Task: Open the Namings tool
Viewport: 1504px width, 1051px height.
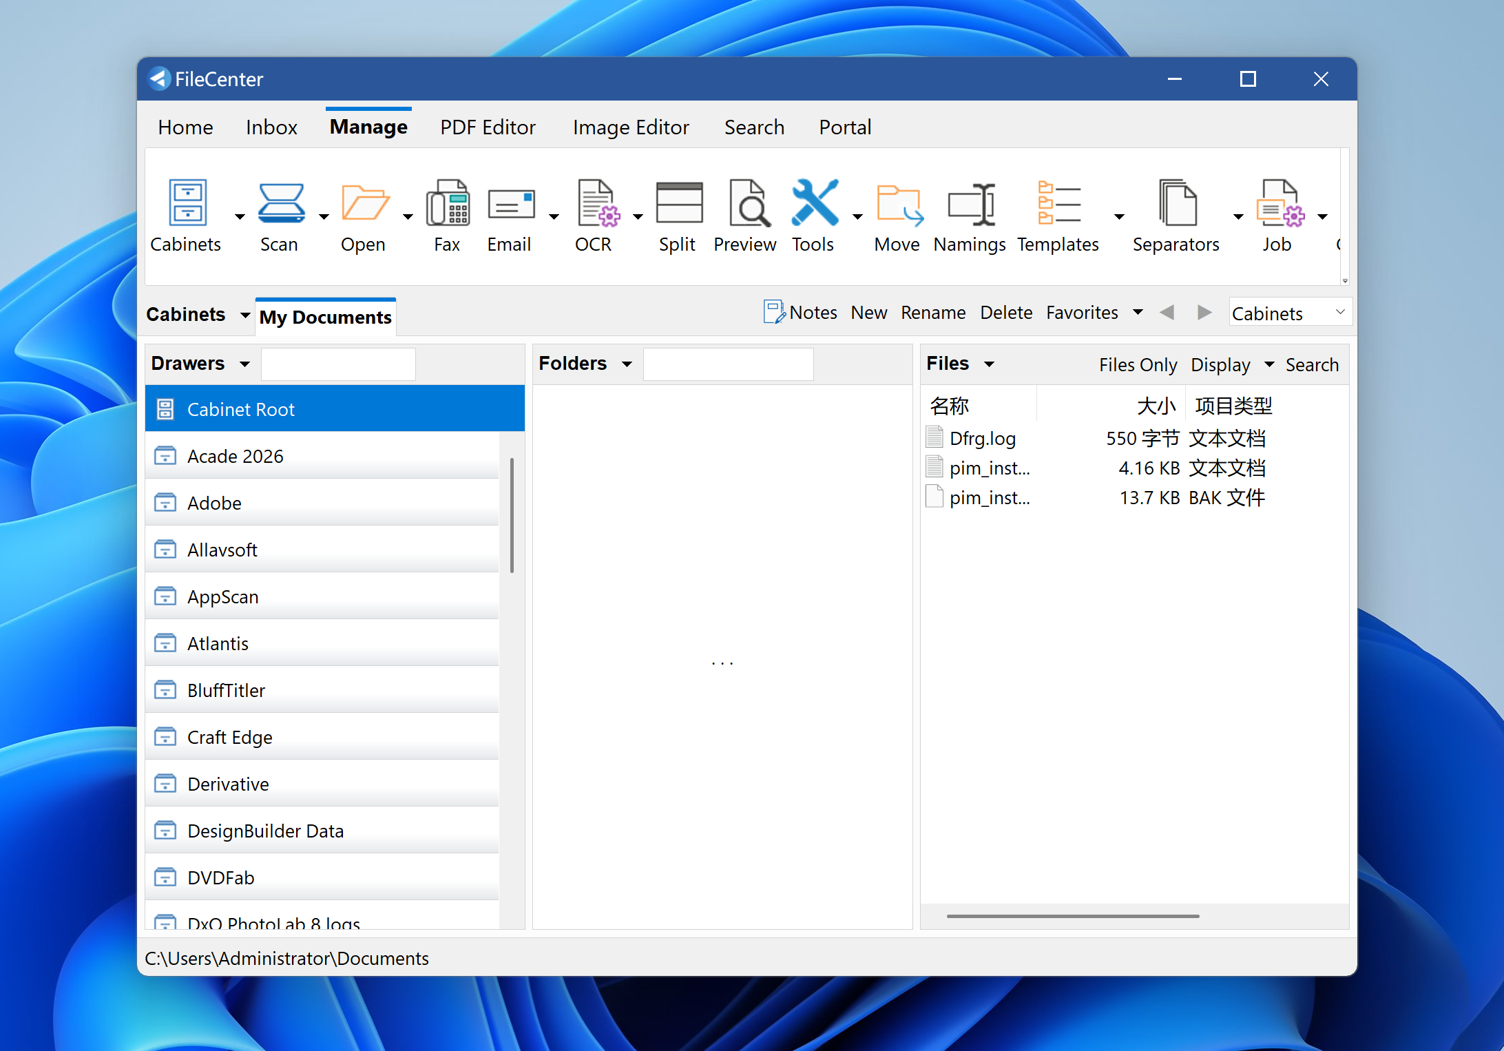Action: click(x=970, y=216)
